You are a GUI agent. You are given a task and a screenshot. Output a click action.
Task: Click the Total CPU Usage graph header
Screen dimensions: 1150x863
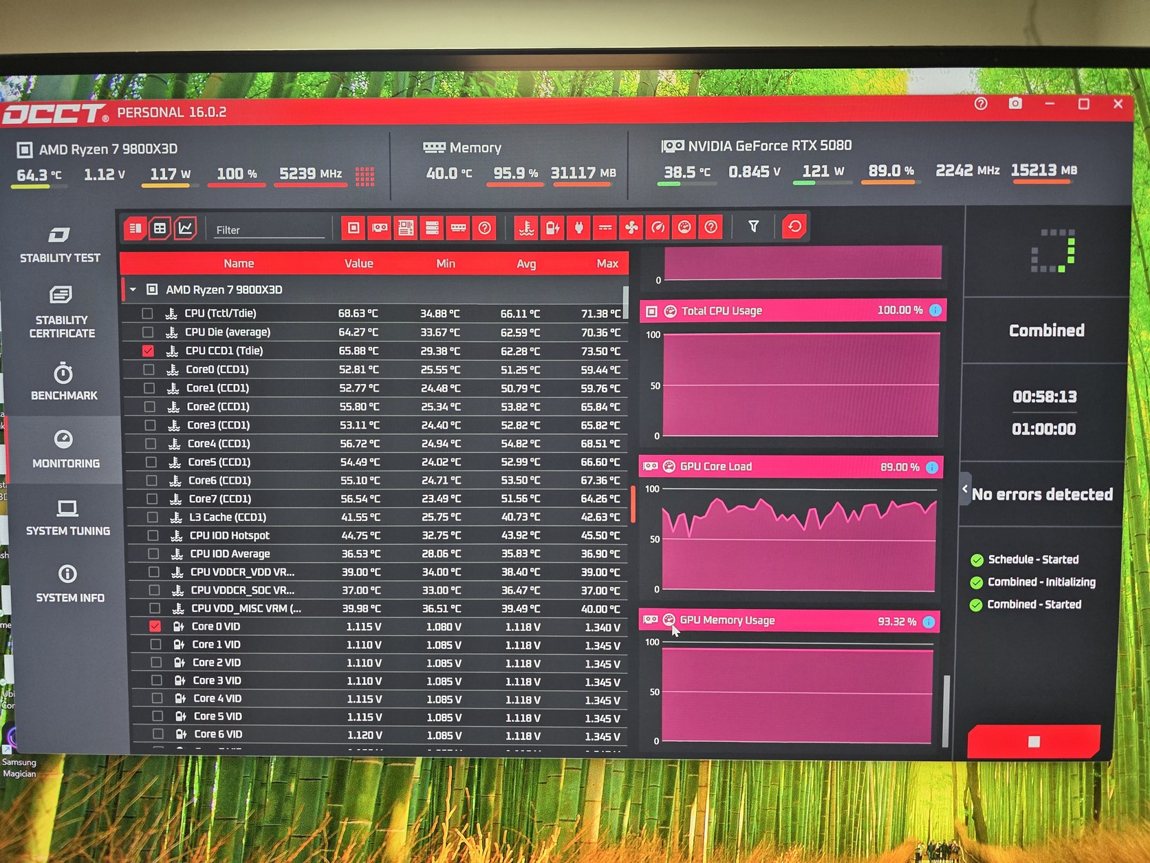(793, 311)
